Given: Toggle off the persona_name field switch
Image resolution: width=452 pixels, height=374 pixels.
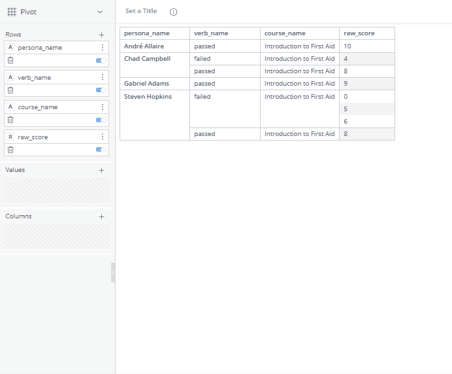Looking at the screenshot, I should click(101, 60).
